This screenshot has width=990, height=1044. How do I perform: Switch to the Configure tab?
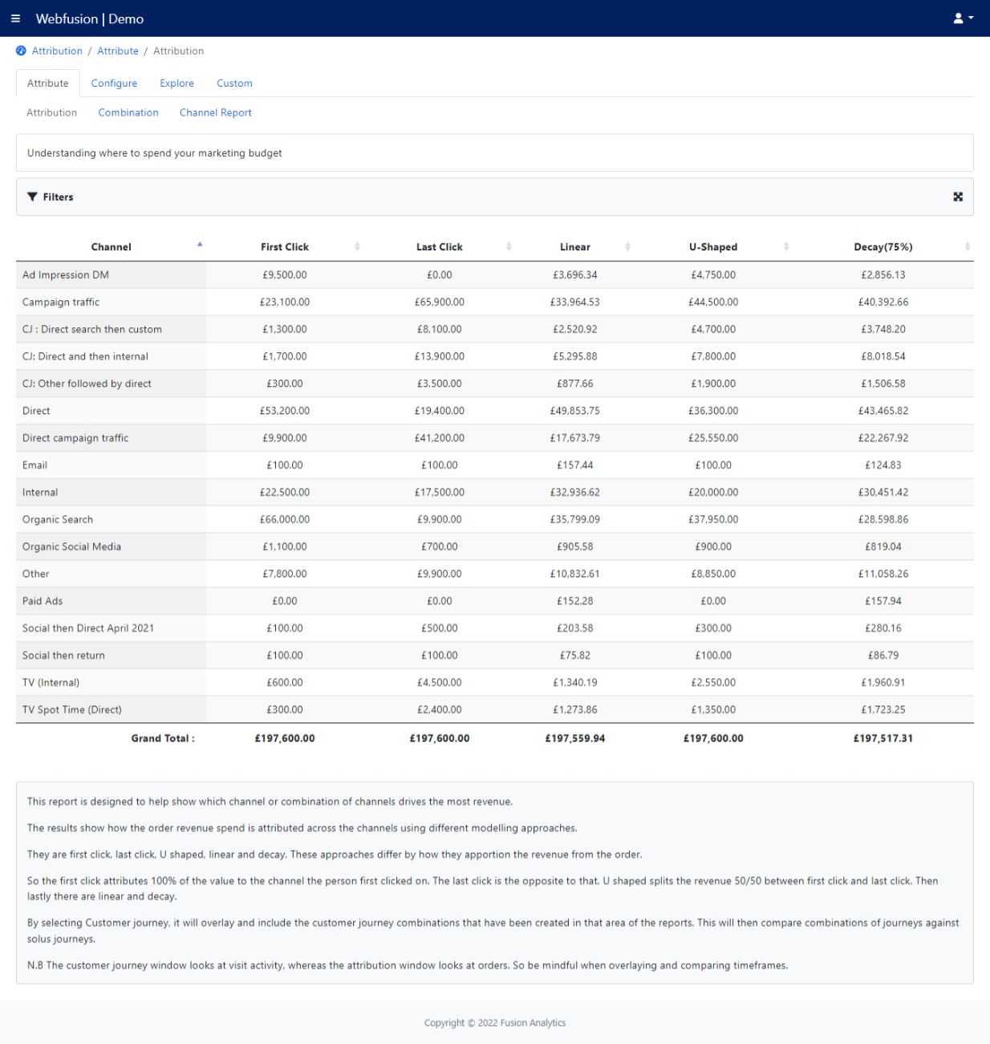tap(114, 83)
